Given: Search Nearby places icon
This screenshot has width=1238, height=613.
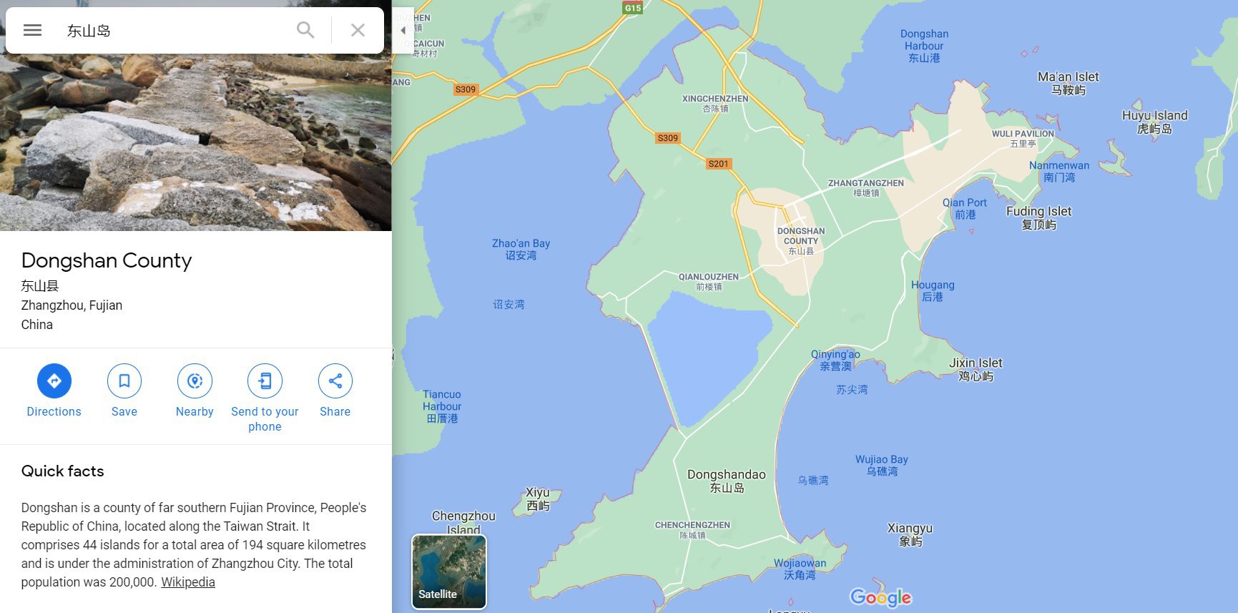Looking at the screenshot, I should tap(195, 381).
